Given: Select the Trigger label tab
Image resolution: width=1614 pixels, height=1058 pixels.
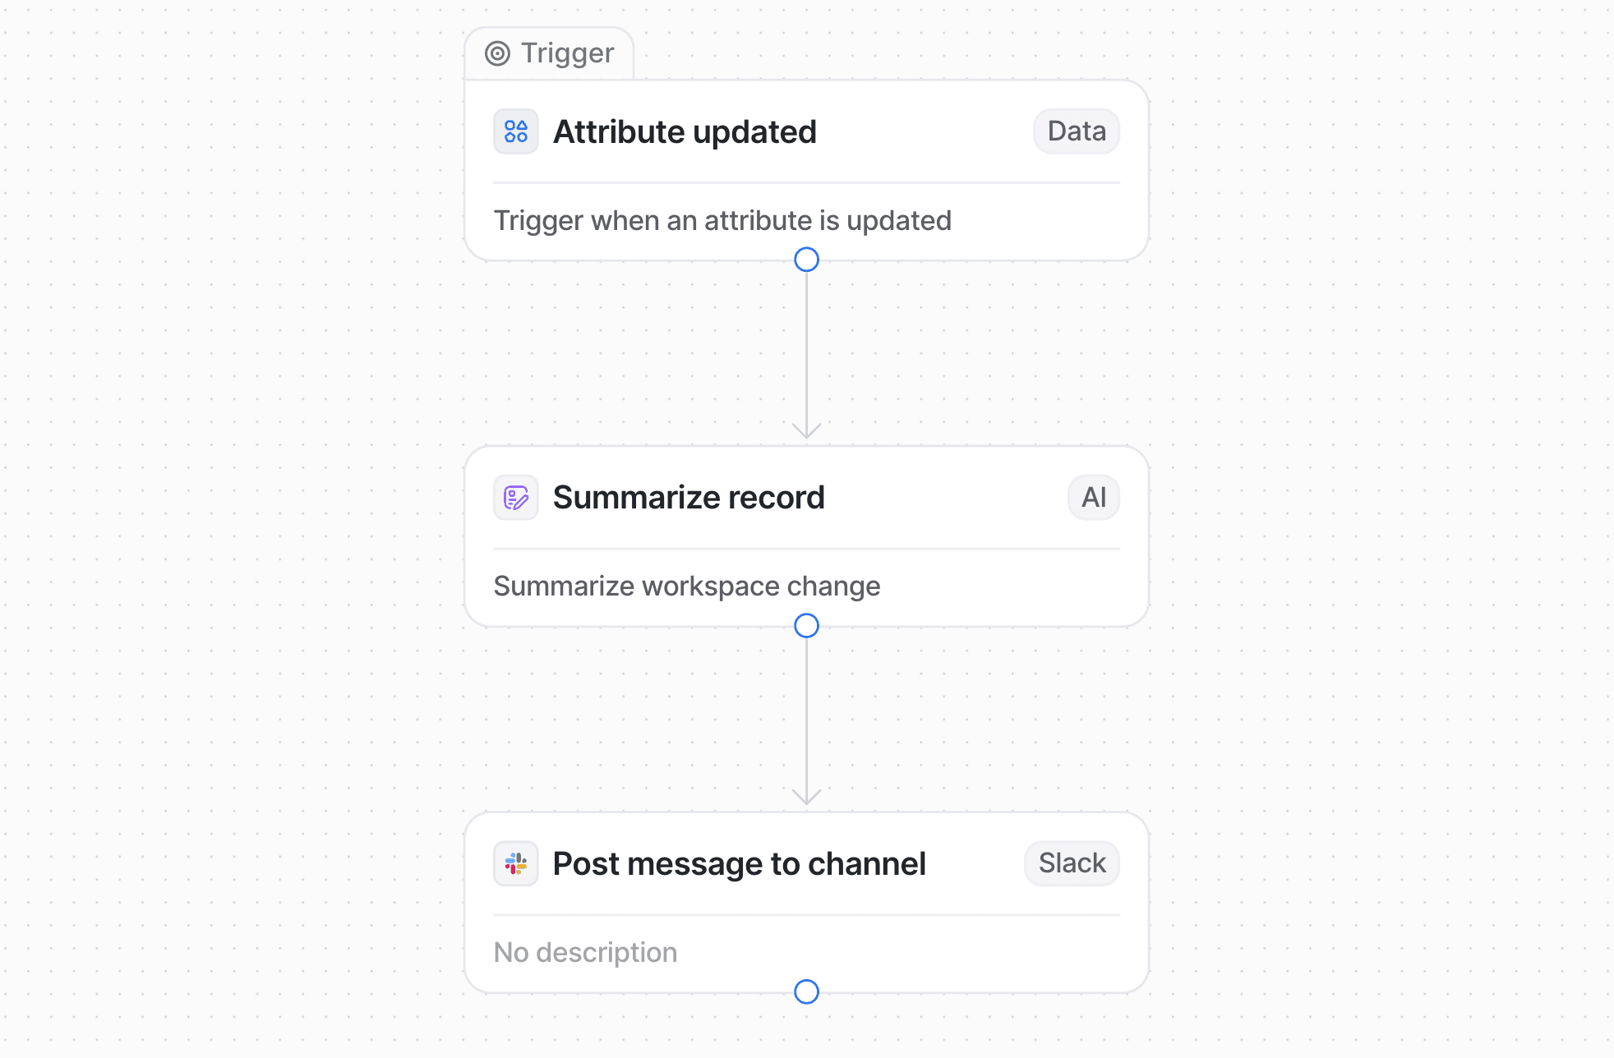Looking at the screenshot, I should click(548, 53).
